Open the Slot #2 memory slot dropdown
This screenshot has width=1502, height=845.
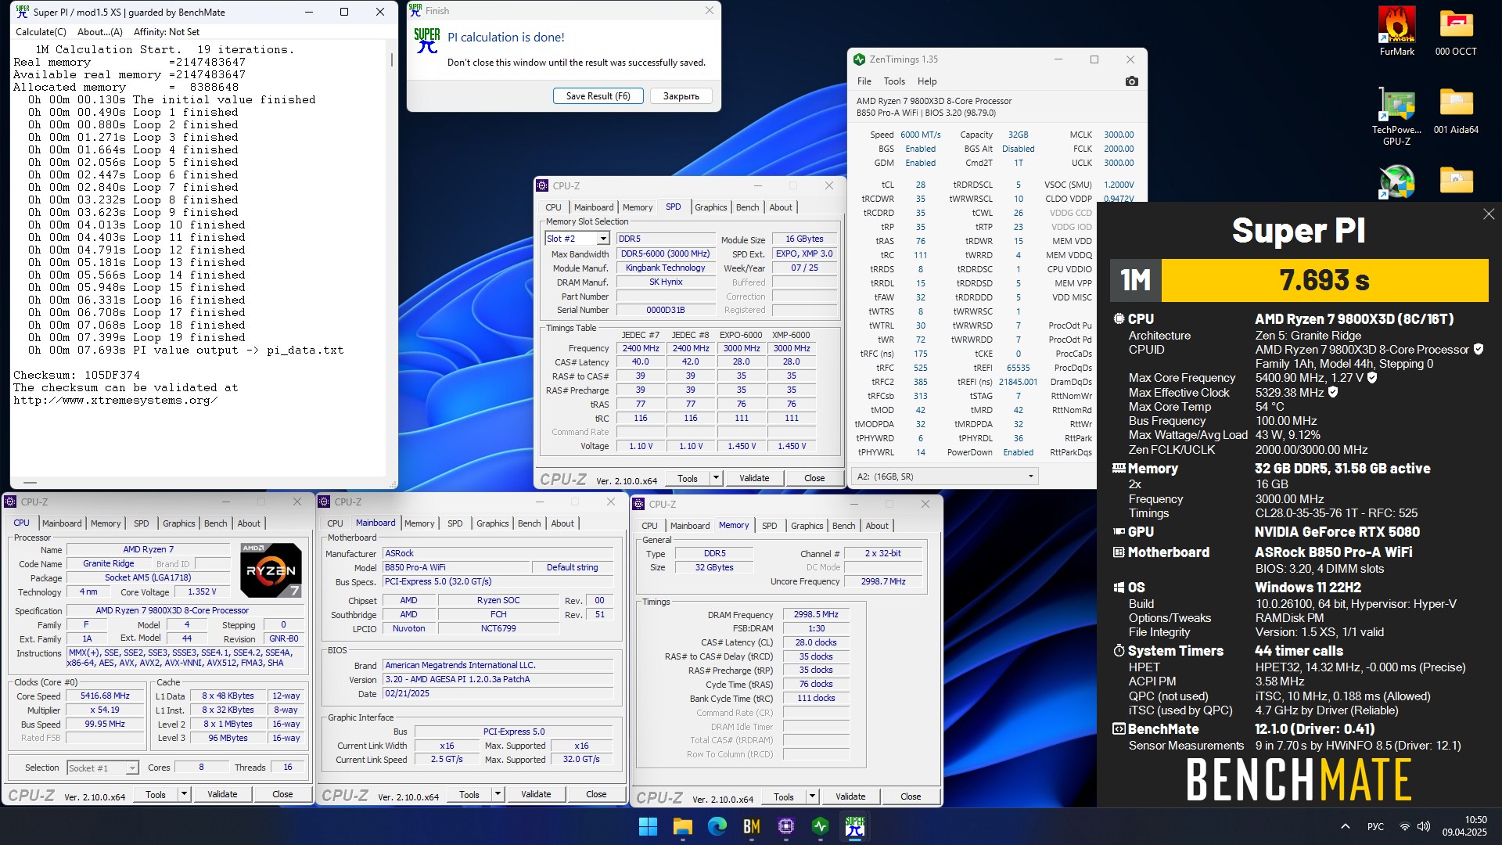602,239
